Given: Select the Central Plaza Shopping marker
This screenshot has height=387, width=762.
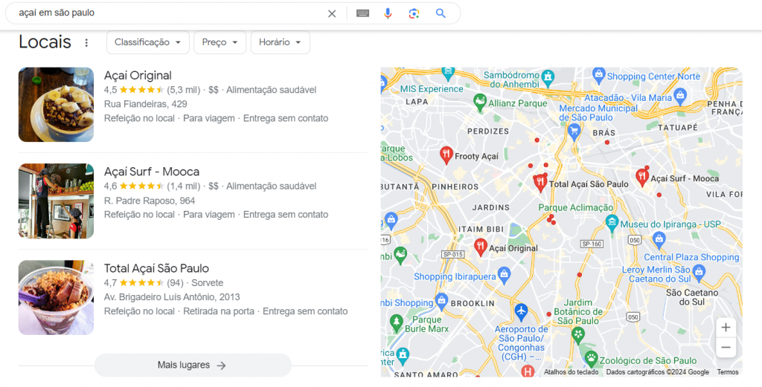Looking at the screenshot, I should click(x=659, y=239).
